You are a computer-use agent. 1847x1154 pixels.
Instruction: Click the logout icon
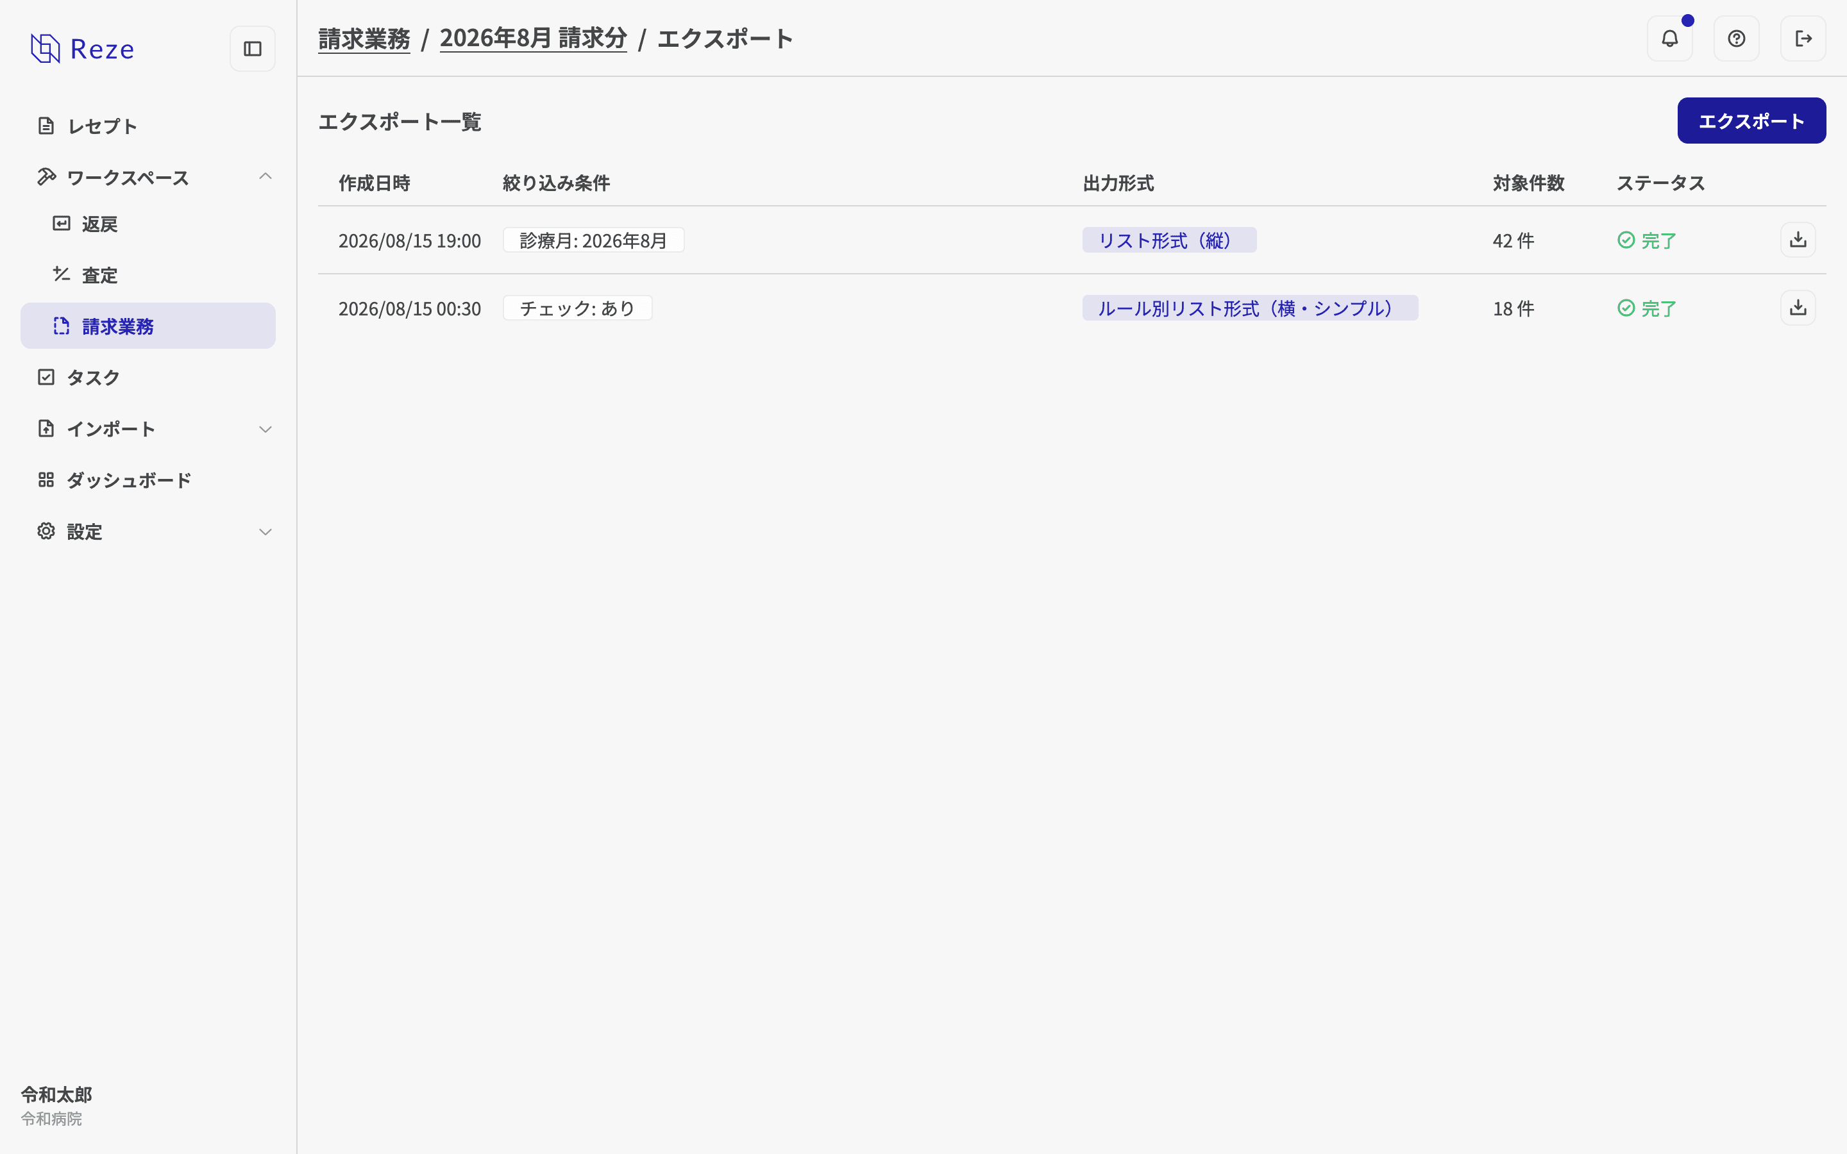pyautogui.click(x=1803, y=38)
